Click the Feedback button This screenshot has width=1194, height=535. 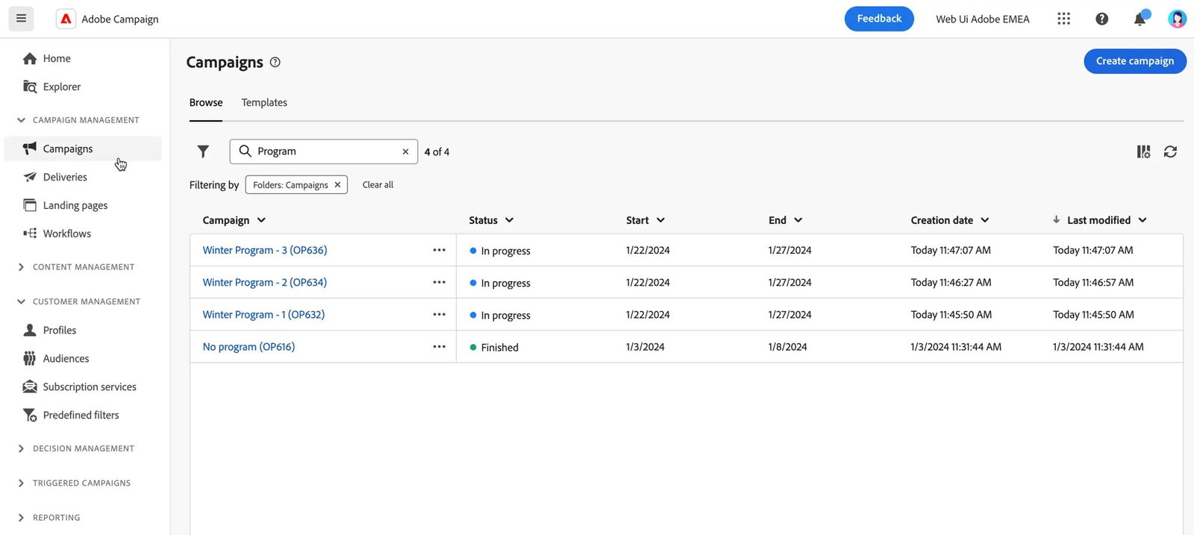(879, 19)
